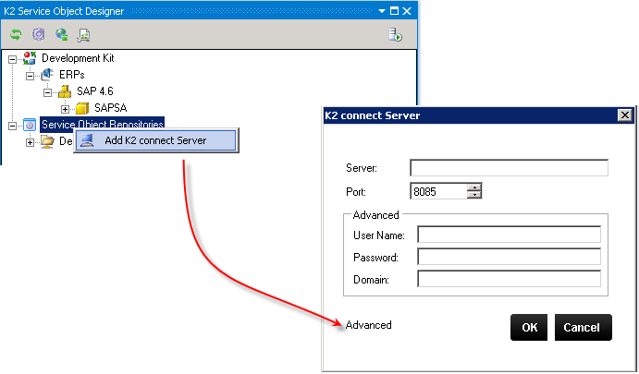The image size is (639, 374).
Task: Click the Service Object Repositories icon
Action: (30, 125)
